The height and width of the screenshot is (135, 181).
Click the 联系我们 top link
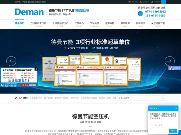coord(134,2)
